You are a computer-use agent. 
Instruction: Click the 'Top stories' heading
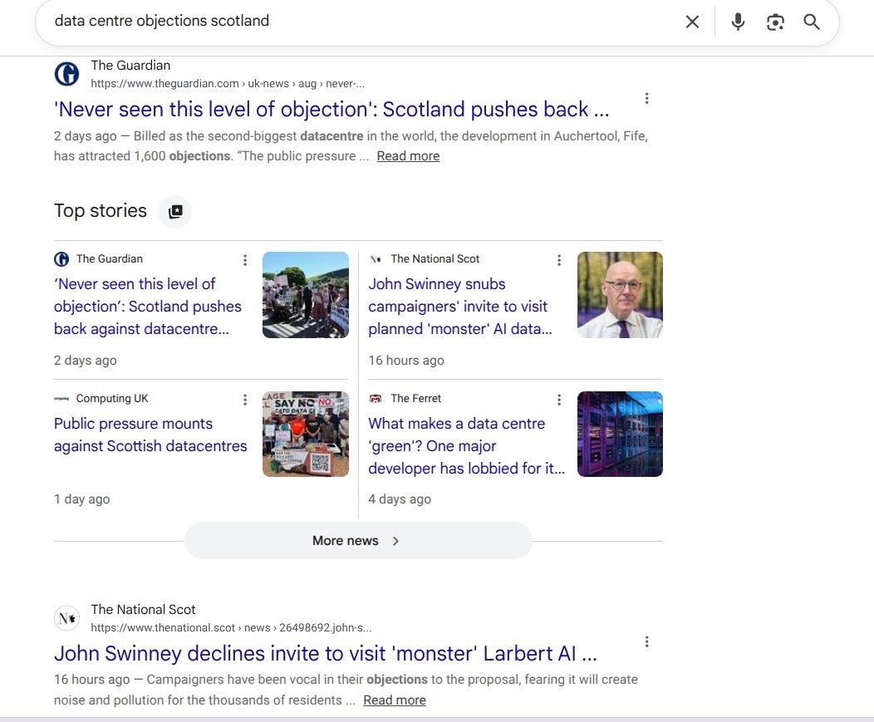click(101, 211)
